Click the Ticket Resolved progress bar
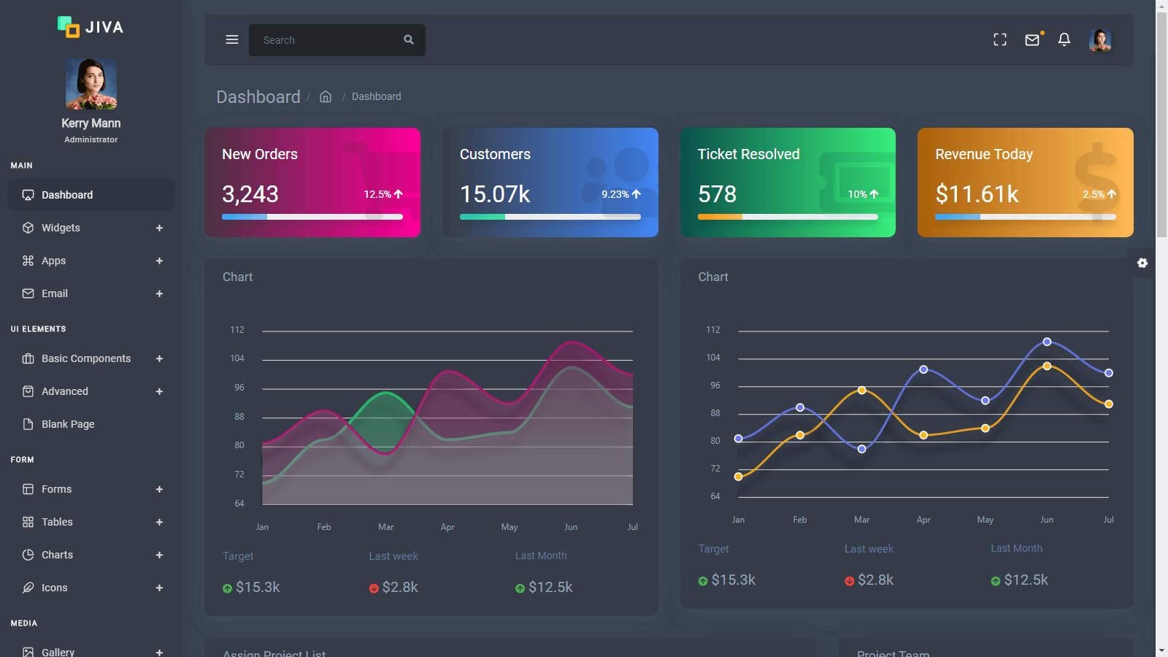Viewport: 1168px width, 657px height. click(x=788, y=217)
